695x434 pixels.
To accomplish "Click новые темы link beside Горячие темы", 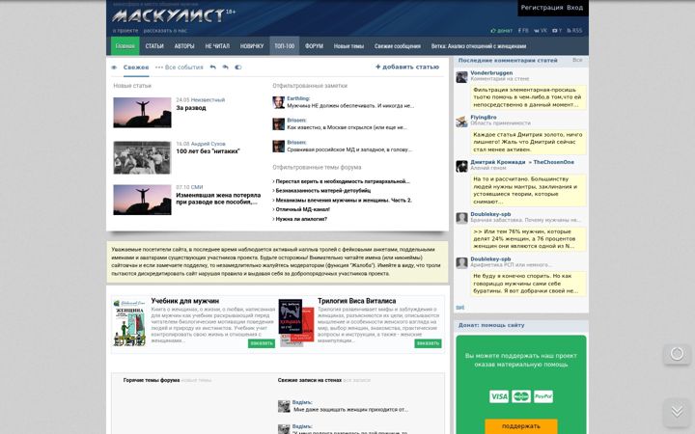I will coord(196,380).
